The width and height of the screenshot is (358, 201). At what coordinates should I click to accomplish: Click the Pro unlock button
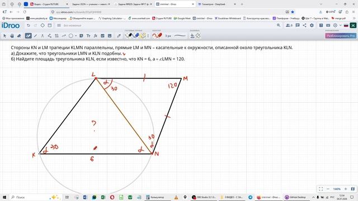(x=341, y=36)
